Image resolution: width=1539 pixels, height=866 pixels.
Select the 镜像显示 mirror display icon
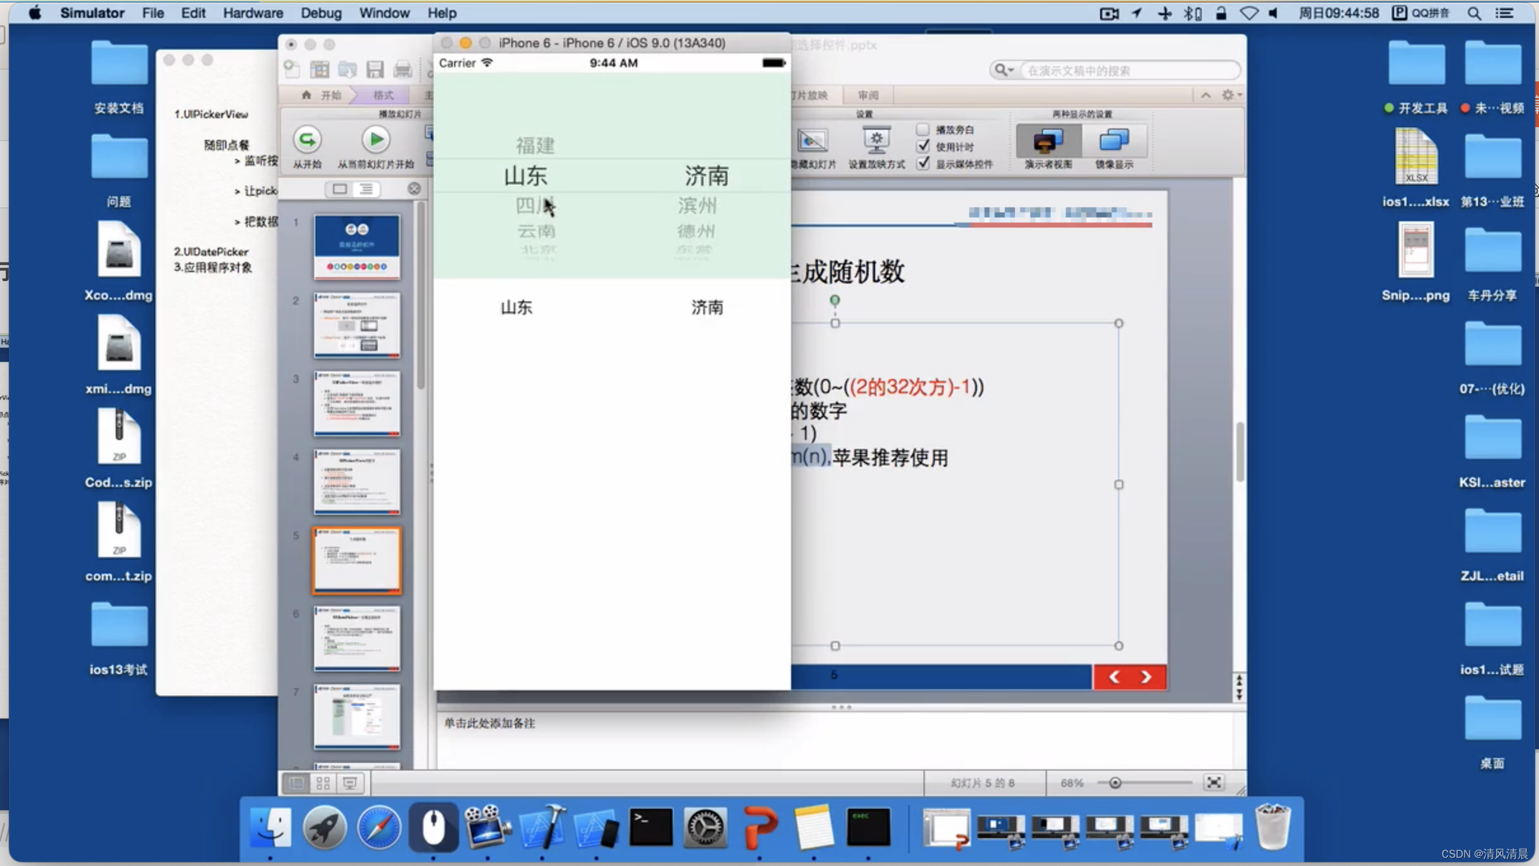point(1114,141)
